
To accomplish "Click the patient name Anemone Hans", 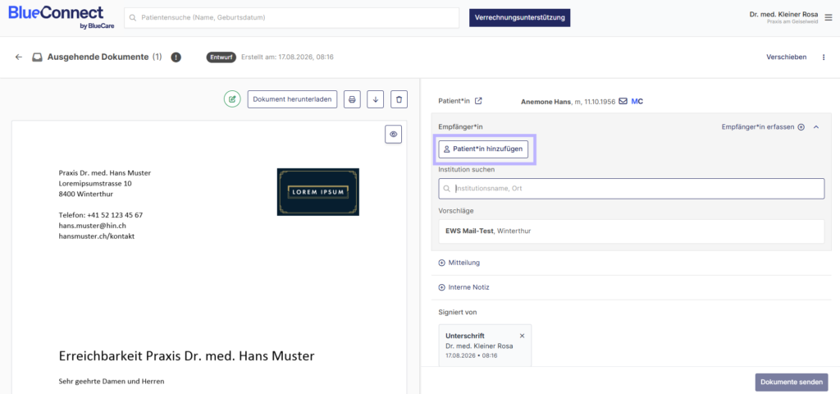I will 546,101.
